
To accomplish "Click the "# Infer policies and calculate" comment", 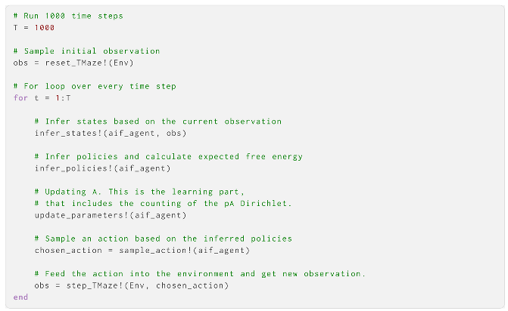I will [168, 156].
